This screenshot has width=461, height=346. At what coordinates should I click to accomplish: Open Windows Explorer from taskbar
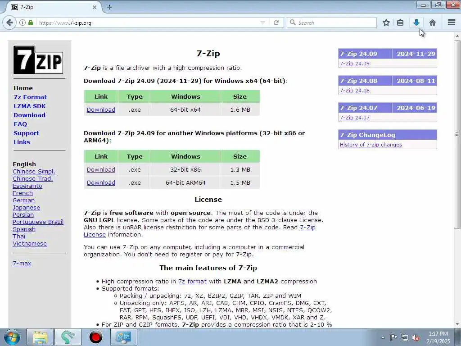pos(40,337)
